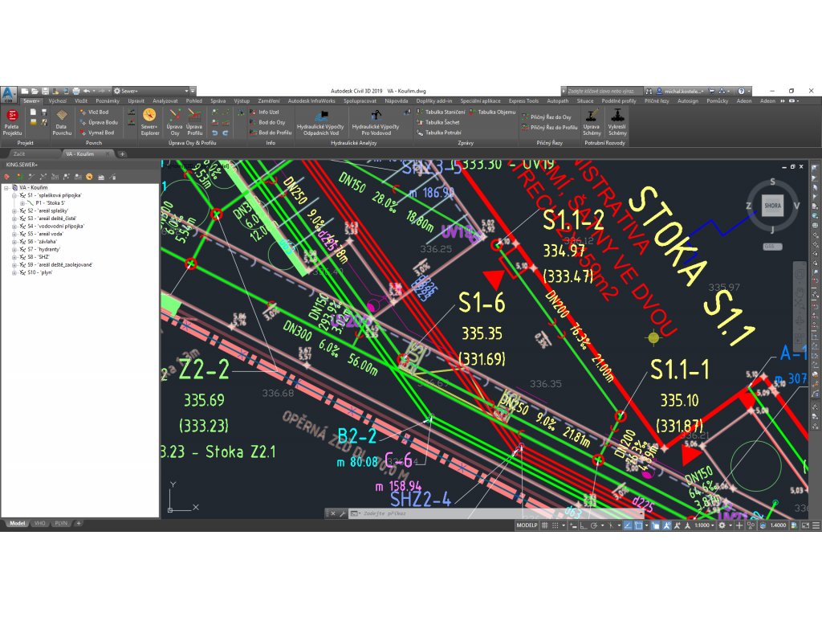Switch to the Analyzovat ribbon tab
822x617 pixels.
click(165, 100)
